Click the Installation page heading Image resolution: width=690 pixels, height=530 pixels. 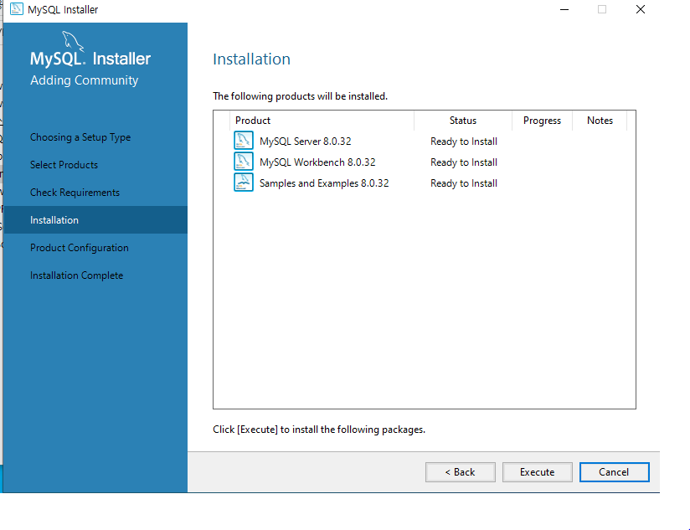(252, 59)
